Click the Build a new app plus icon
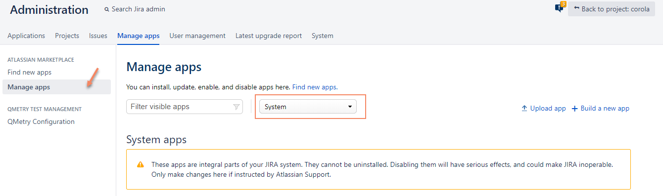 click(574, 108)
